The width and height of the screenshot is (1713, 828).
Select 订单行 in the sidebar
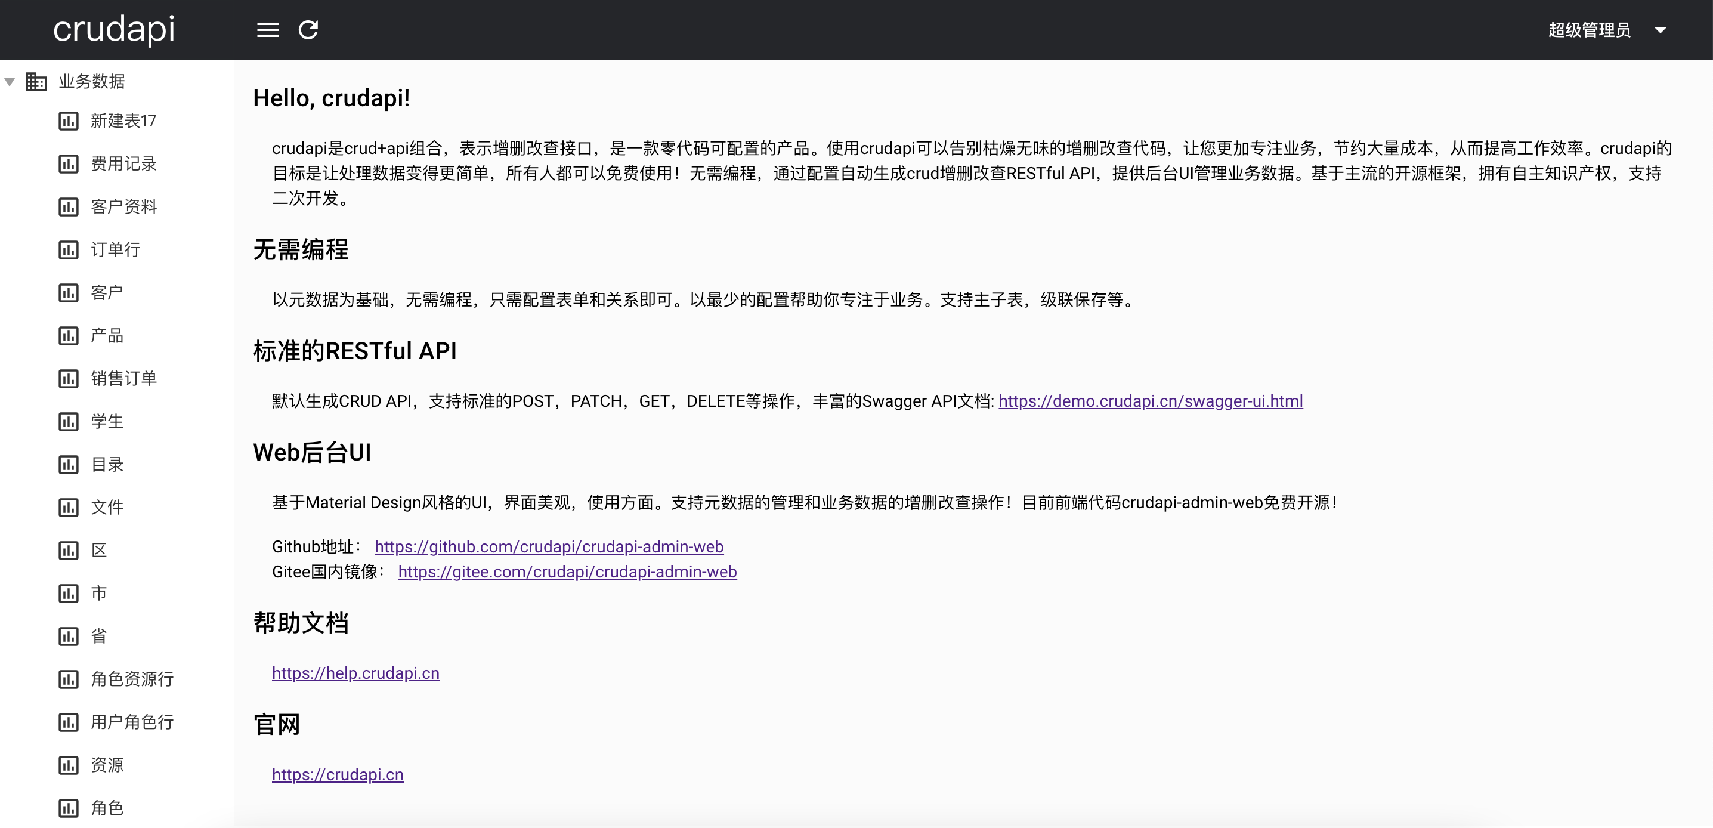(115, 249)
